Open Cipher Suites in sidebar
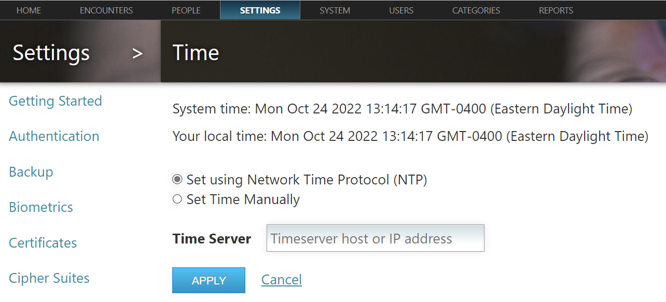This screenshot has height=302, width=666. 49,278
